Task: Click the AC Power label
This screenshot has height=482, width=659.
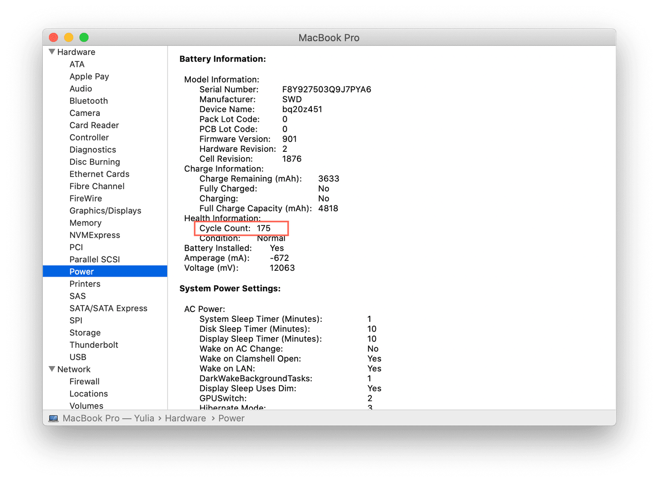Action: (205, 309)
